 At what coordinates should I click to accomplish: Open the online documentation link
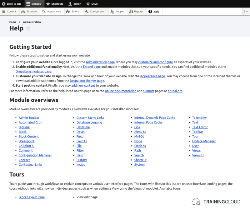(121, 91)
